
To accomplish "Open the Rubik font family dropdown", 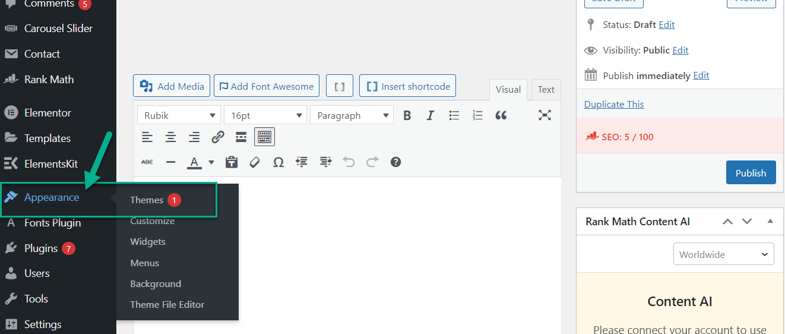I will coord(179,115).
